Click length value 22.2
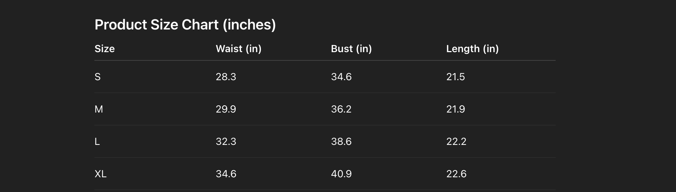 tap(456, 142)
